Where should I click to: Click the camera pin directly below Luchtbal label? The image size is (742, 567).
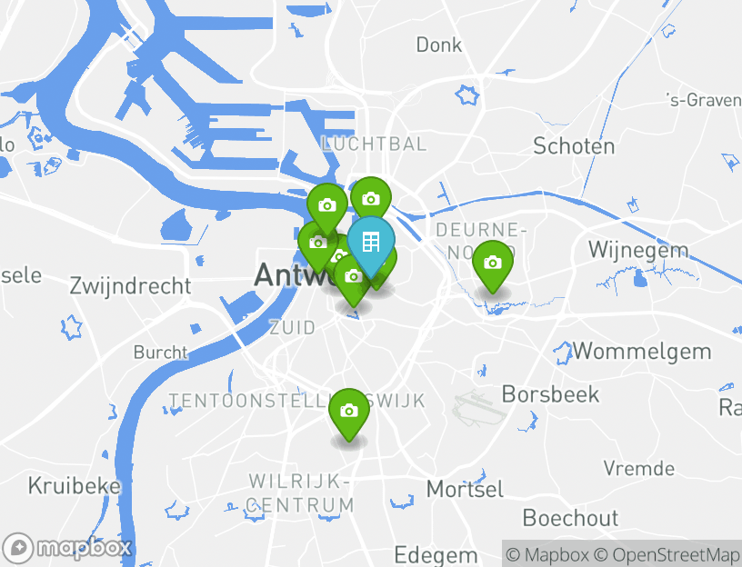(371, 201)
